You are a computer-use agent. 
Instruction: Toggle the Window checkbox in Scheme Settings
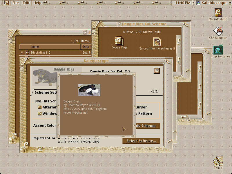pyautogui.click(x=40, y=113)
